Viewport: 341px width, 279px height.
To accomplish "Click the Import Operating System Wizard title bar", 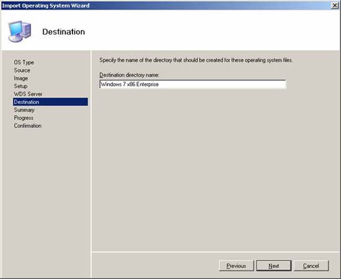I will click(166, 6).
